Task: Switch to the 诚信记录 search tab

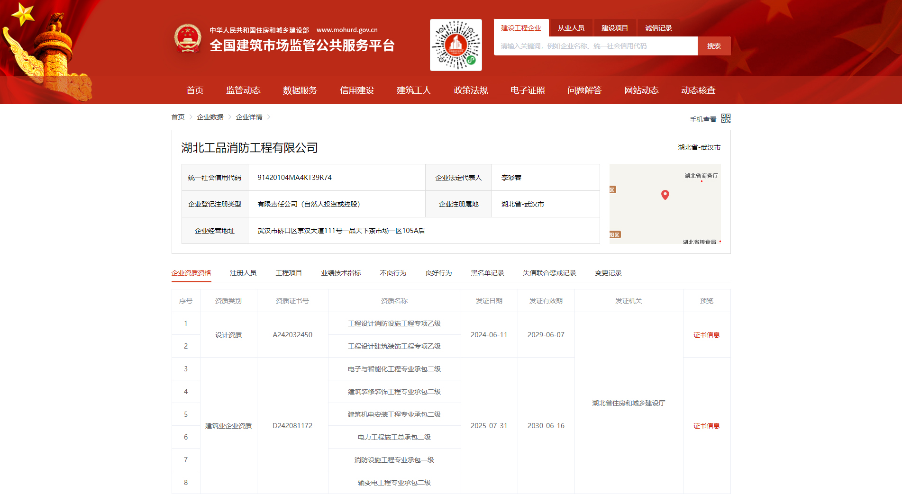Action: click(x=658, y=28)
